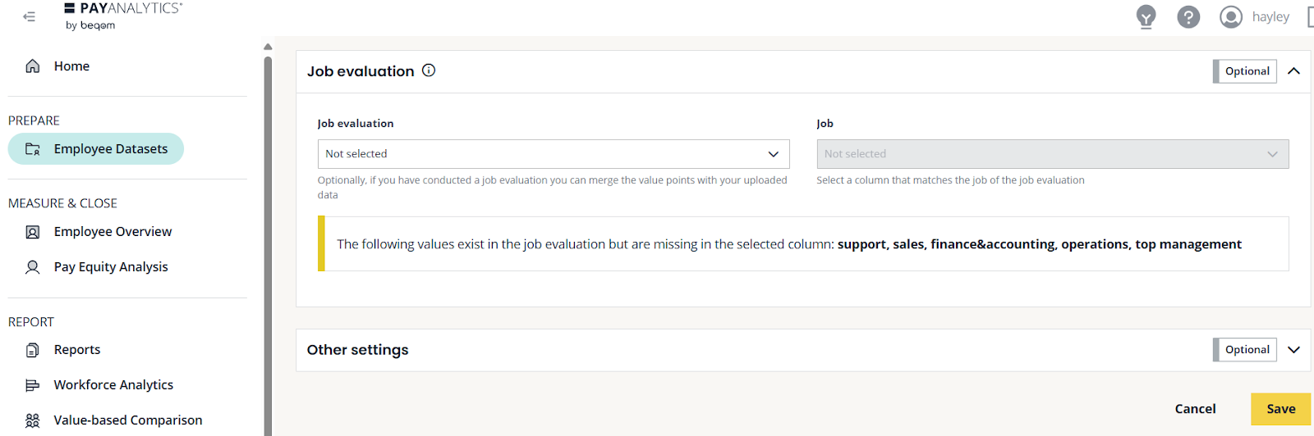Click the Cancel button
The image size is (1314, 436).
(1195, 409)
